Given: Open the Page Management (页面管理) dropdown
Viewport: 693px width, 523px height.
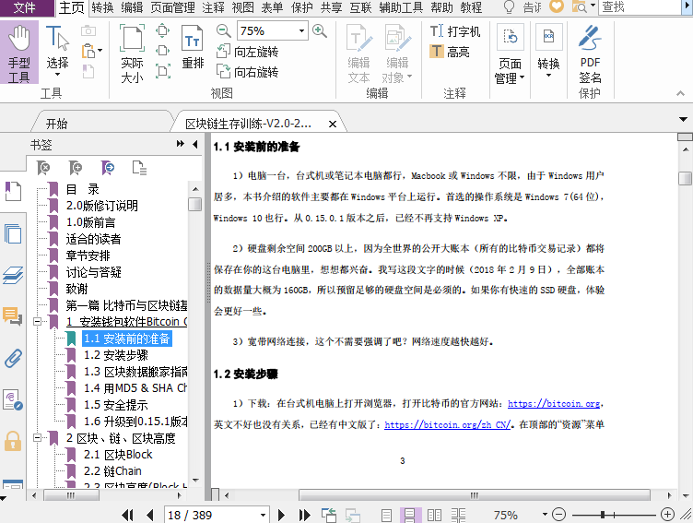Looking at the screenshot, I should [509, 54].
